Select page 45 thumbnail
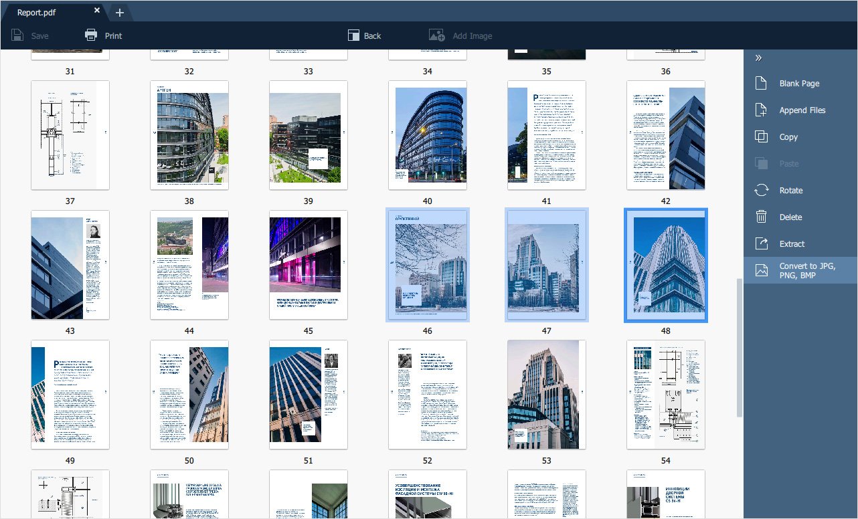 click(x=309, y=265)
